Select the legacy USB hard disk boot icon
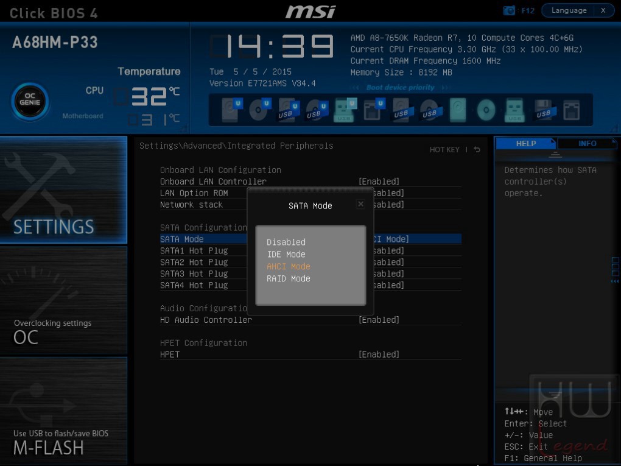 403,110
